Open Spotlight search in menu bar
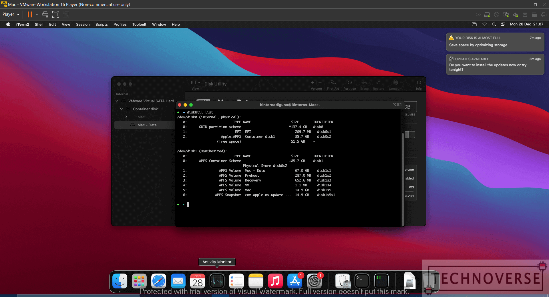This screenshot has height=297, width=549. (494, 24)
